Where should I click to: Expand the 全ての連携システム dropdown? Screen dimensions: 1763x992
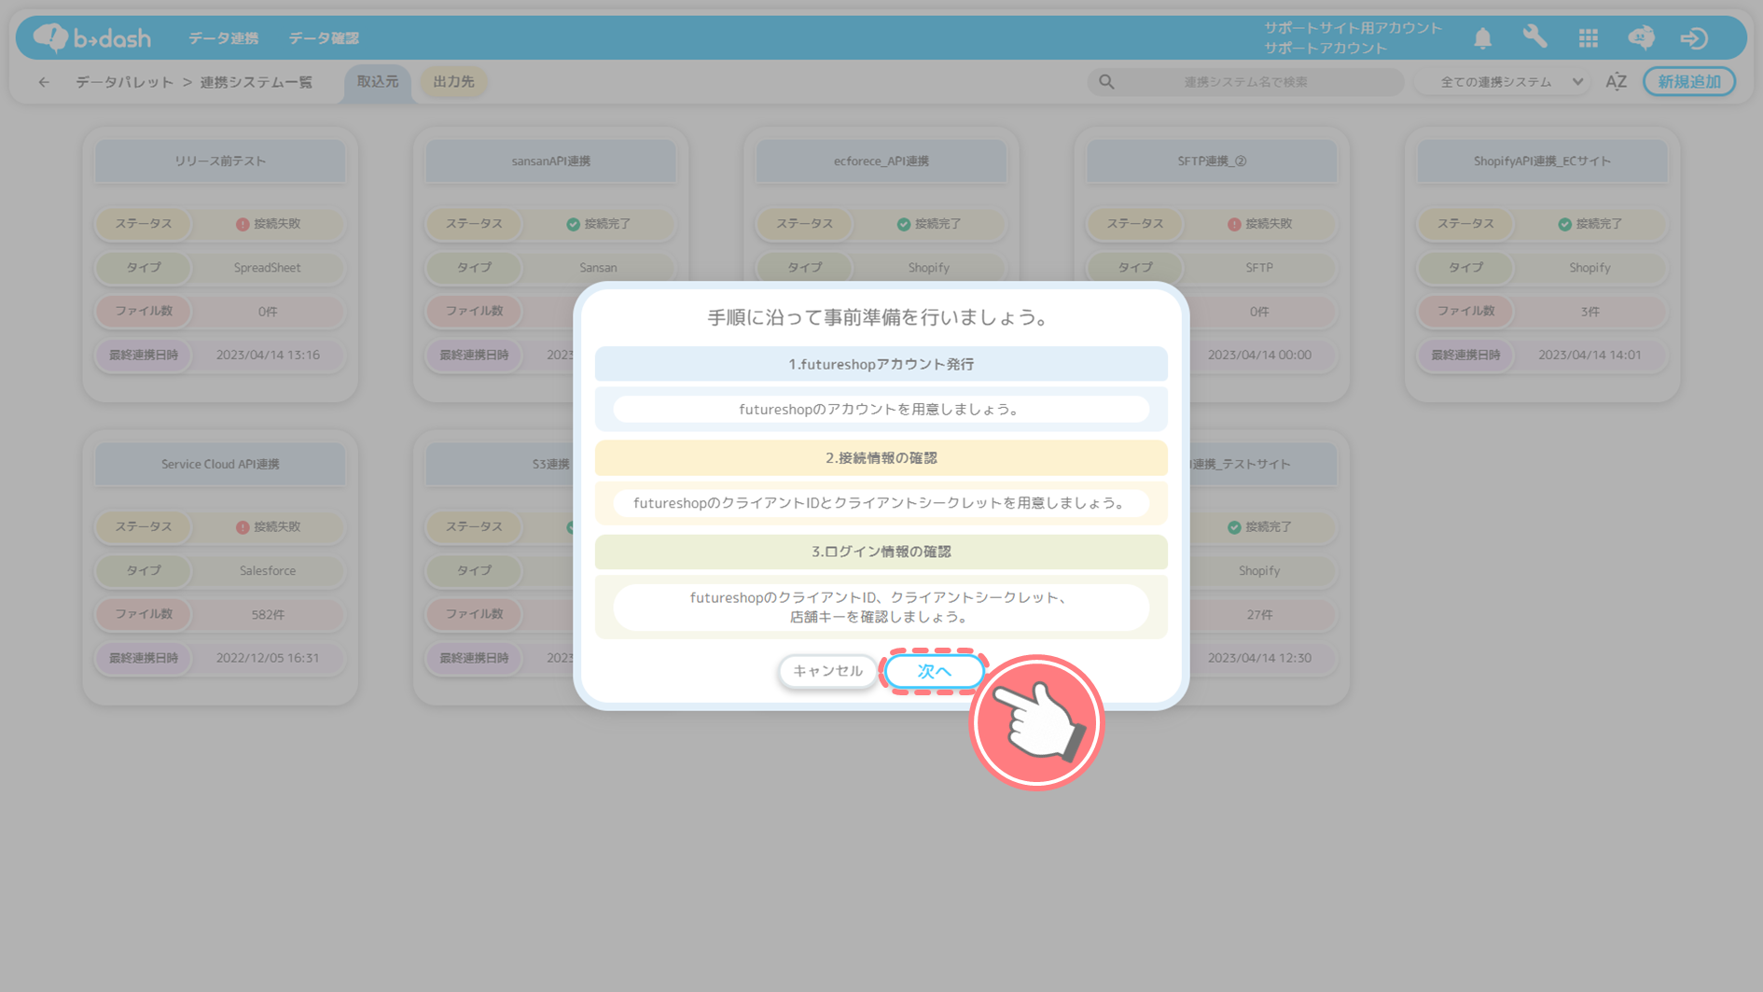(1505, 82)
